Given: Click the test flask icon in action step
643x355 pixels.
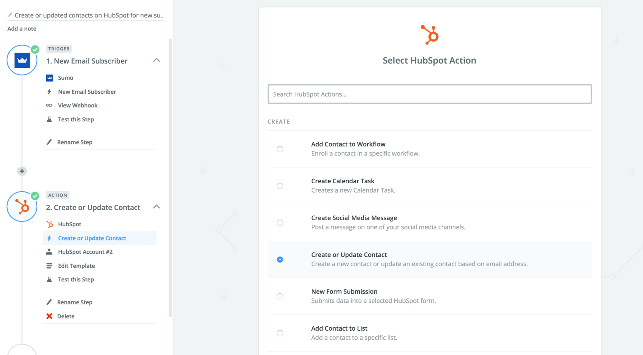Looking at the screenshot, I should 50,279.
